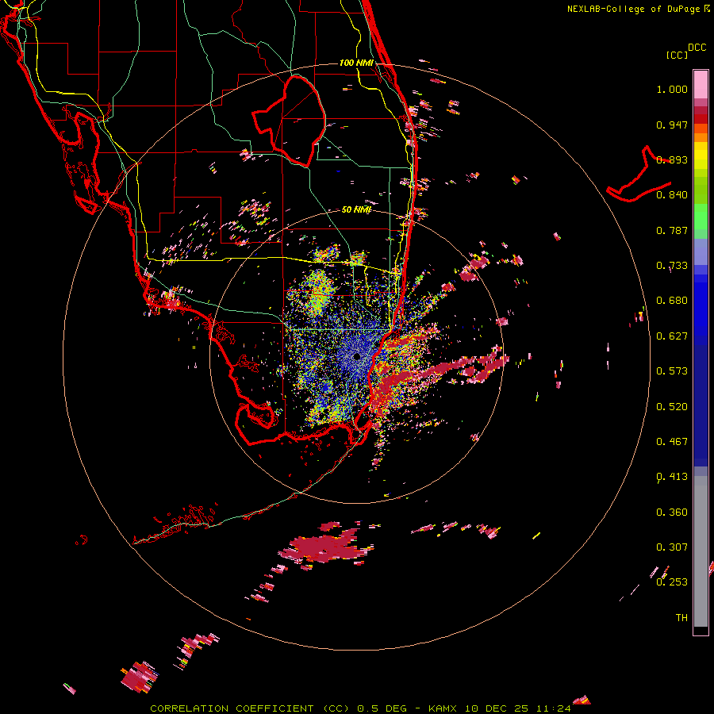Pick the gray lower section of color bar
This screenshot has width=714, height=714.
(701, 551)
